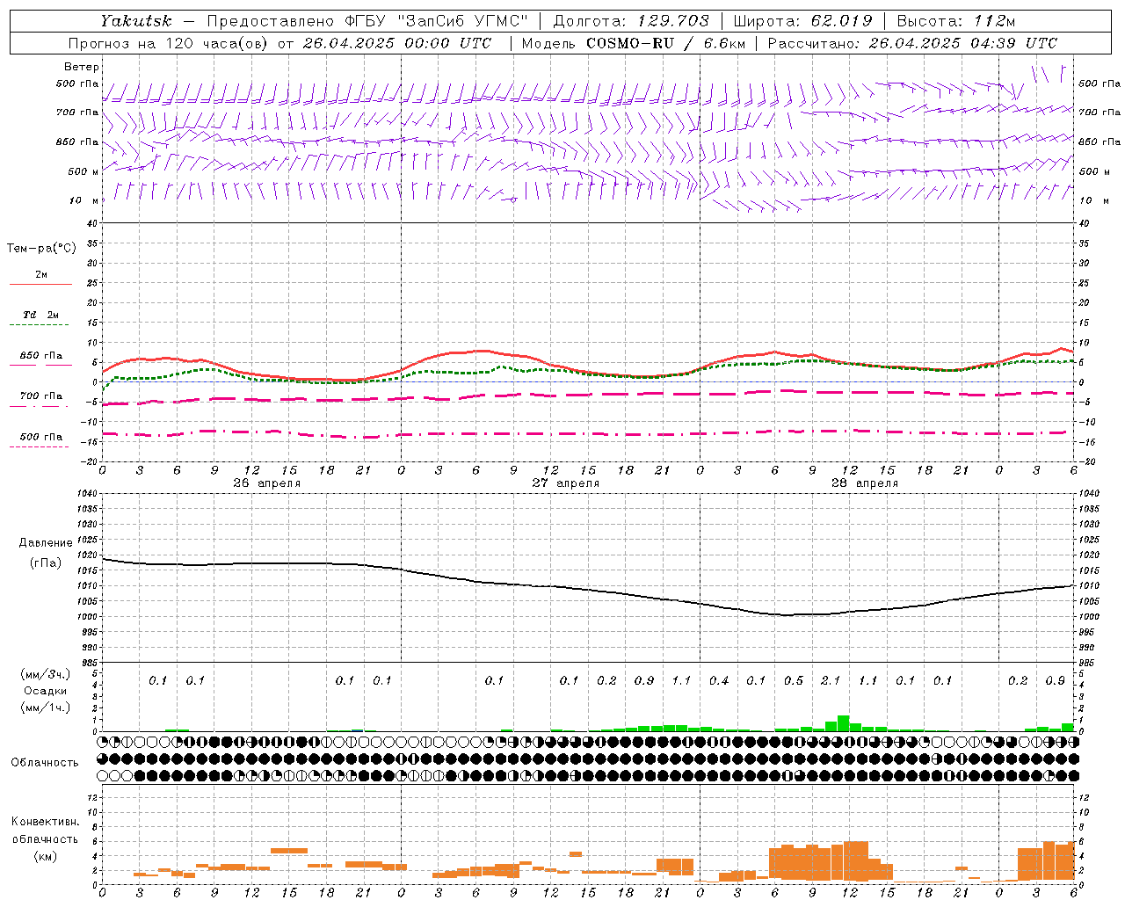Click the tallest green precipitation bar on 28 April
This screenshot has width=1125, height=900.
[844, 723]
